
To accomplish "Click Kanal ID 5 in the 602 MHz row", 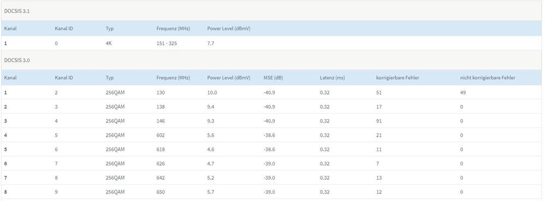I will point(56,135).
